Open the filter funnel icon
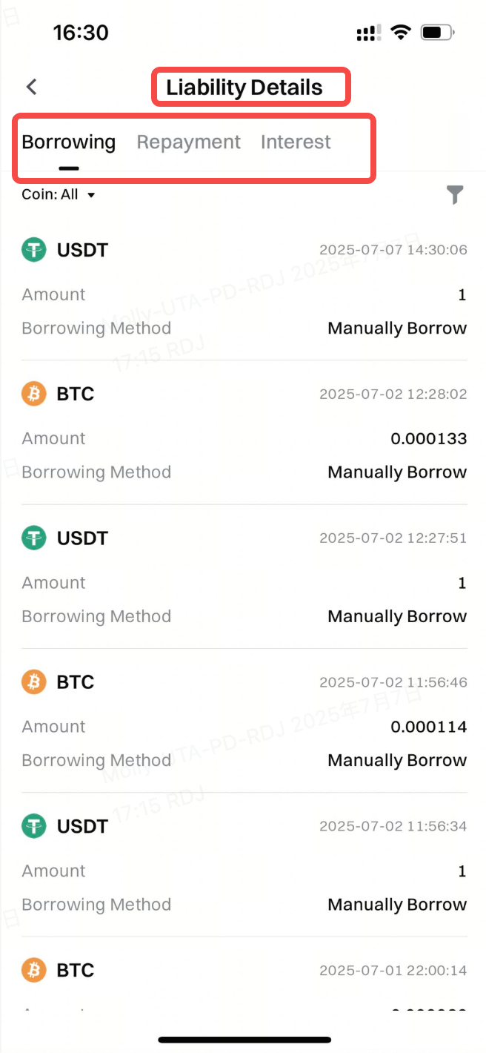 (x=455, y=195)
